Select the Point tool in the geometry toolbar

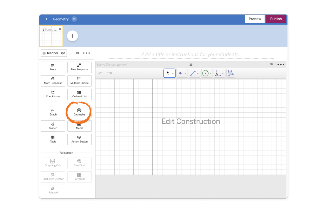181,73
